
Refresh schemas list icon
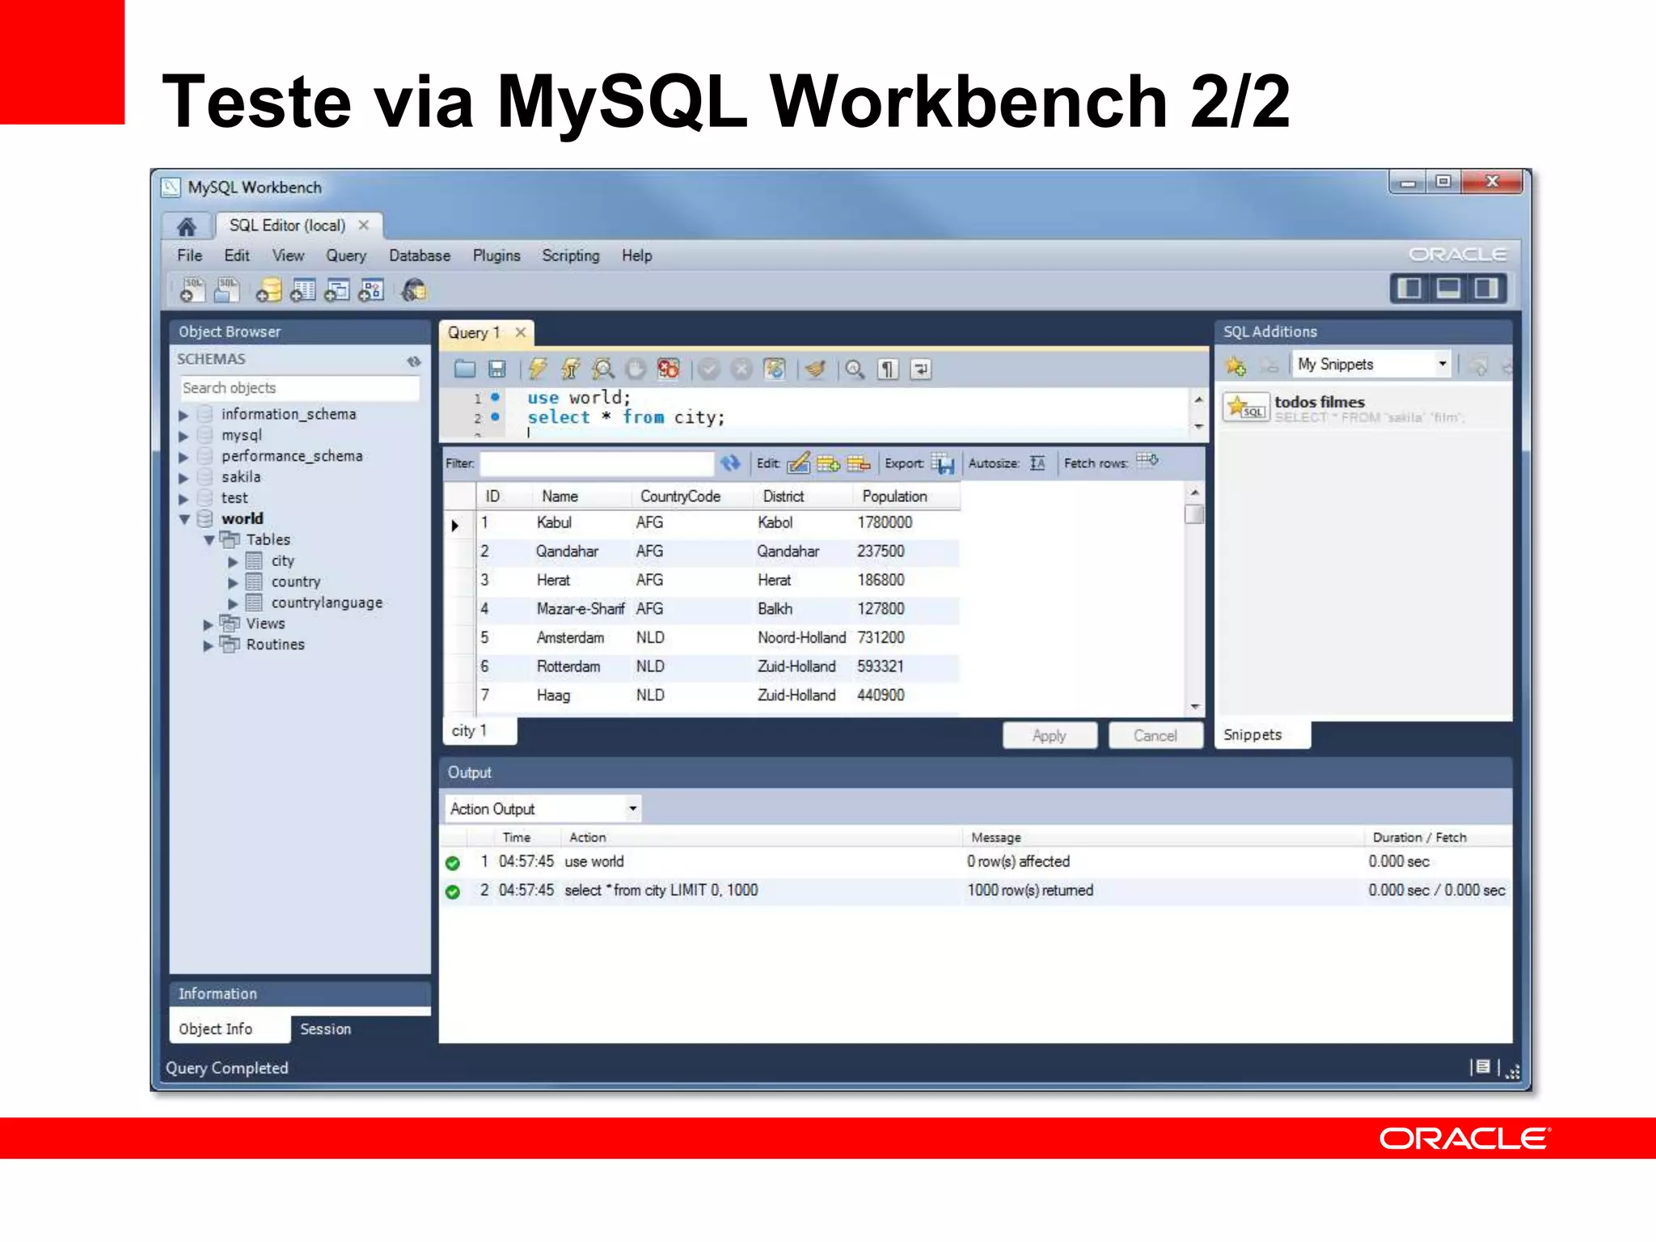[x=414, y=361]
